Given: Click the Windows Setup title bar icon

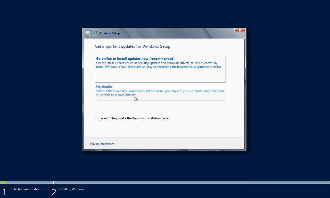Looking at the screenshot, I should tap(95, 33).
